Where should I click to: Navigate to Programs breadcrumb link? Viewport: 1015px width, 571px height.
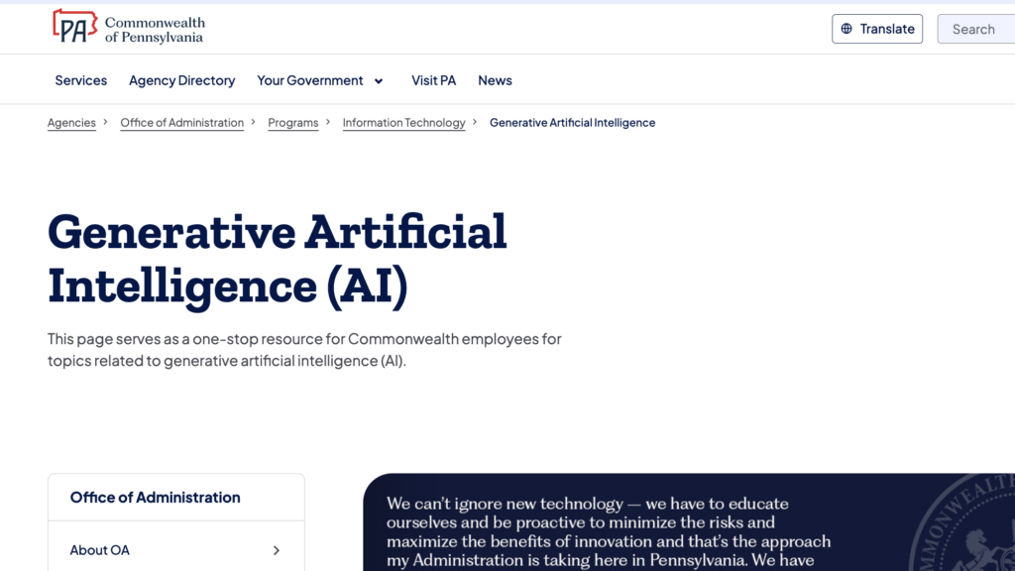click(293, 122)
